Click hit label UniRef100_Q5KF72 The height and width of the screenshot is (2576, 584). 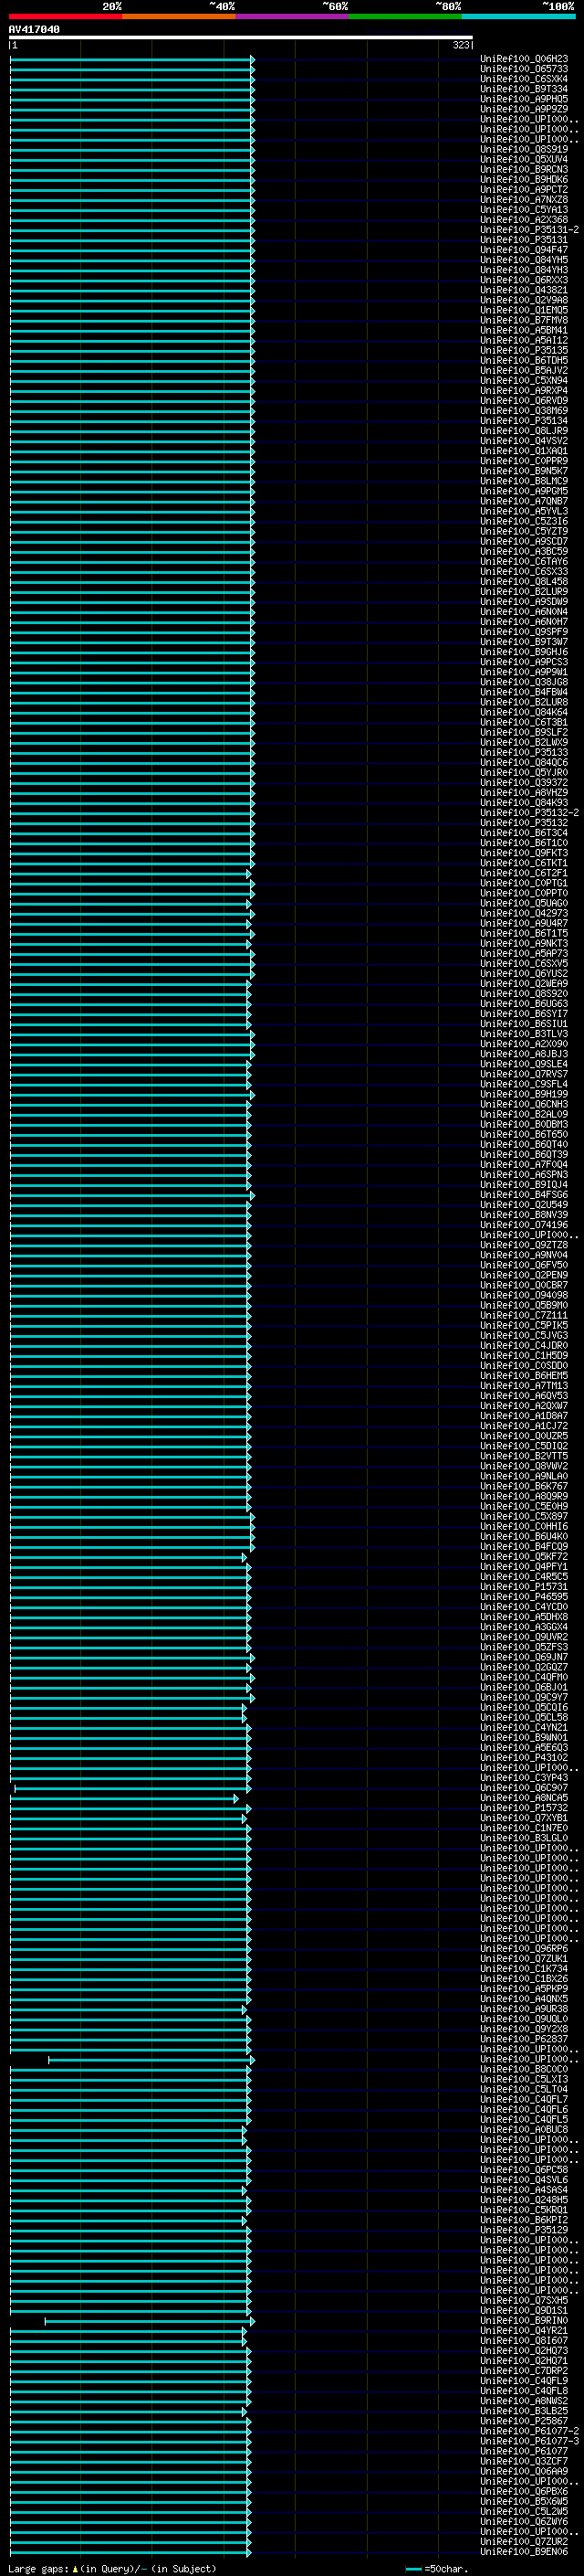524,1557
